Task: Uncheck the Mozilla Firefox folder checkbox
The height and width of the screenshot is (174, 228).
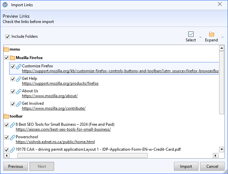Action: point(7,58)
